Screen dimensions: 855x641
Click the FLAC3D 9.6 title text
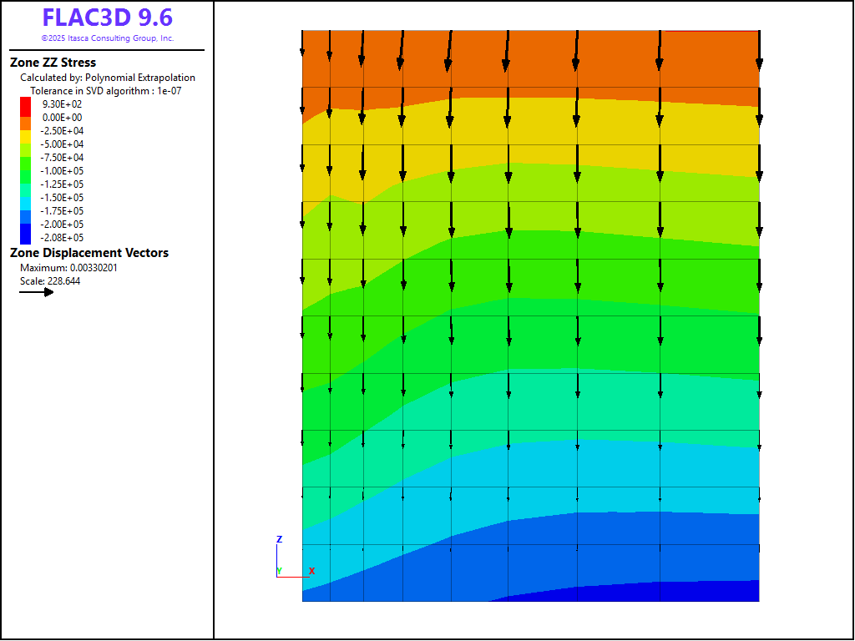[x=108, y=18]
